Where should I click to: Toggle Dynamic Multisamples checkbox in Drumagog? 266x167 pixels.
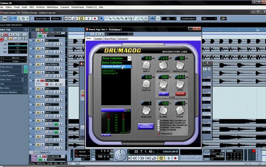click(158, 121)
